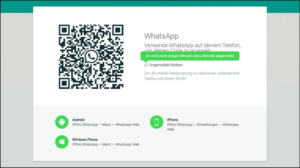Image resolution: width=300 pixels, height=168 pixels.
Task: Click the Android instruction 'Öffne WhatsApp — Menü'
Action: pos(106,125)
